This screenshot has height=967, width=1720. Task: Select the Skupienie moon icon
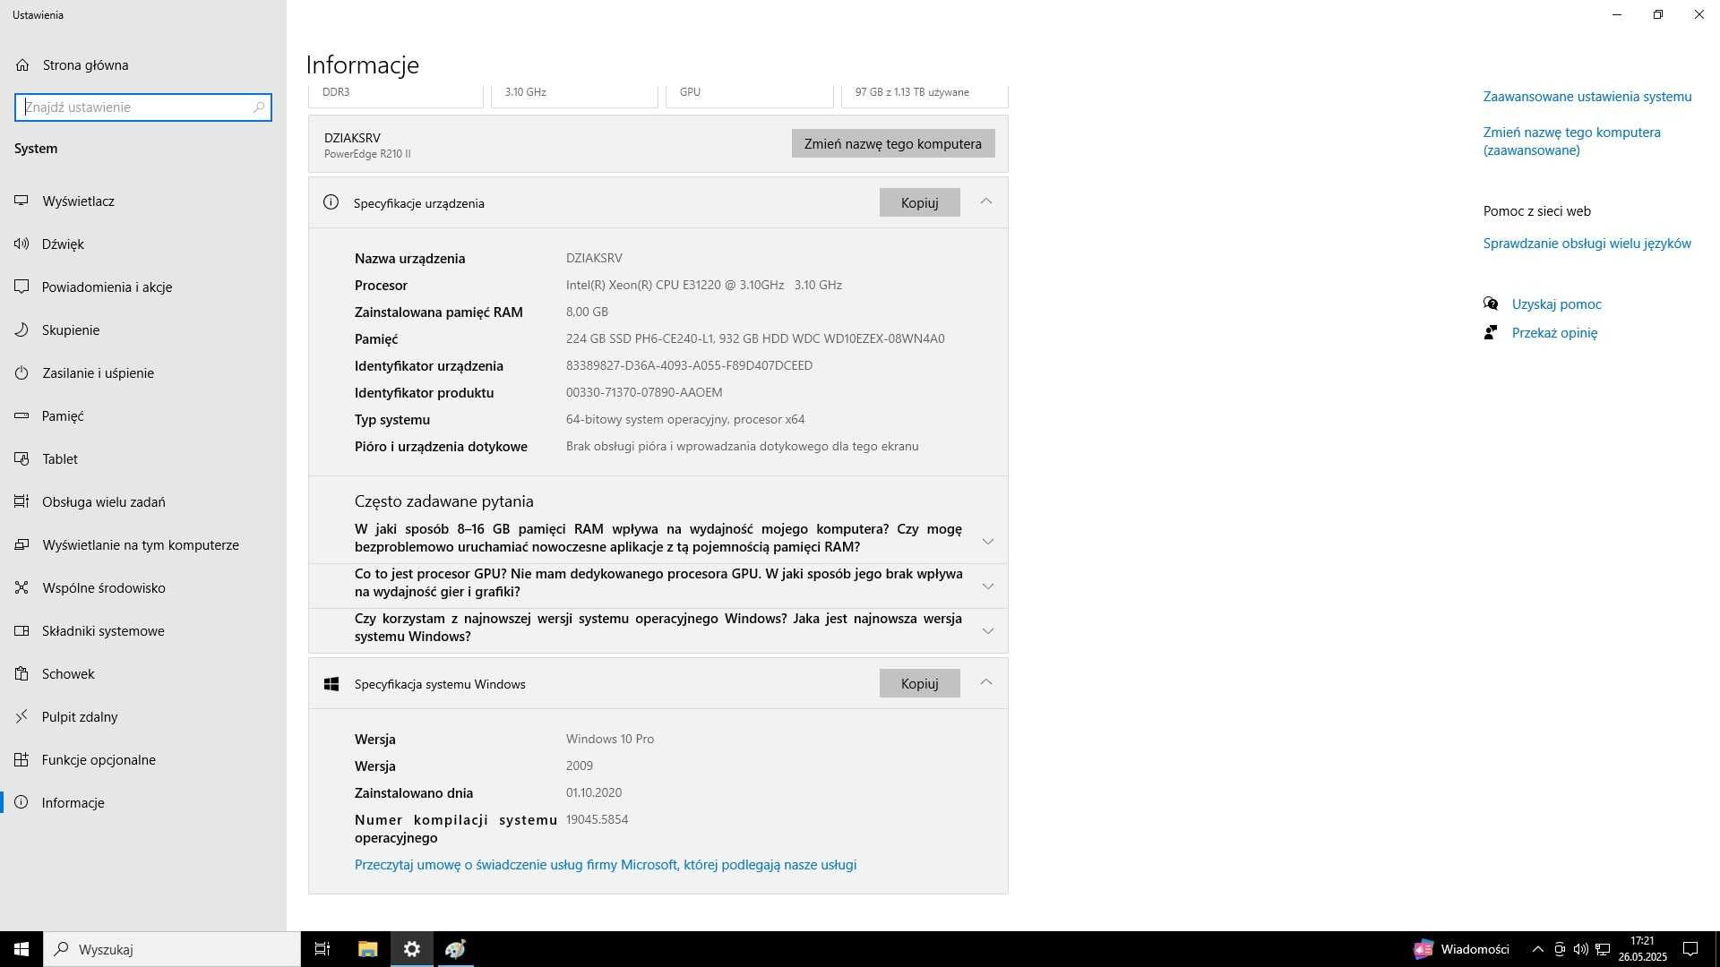21,329
